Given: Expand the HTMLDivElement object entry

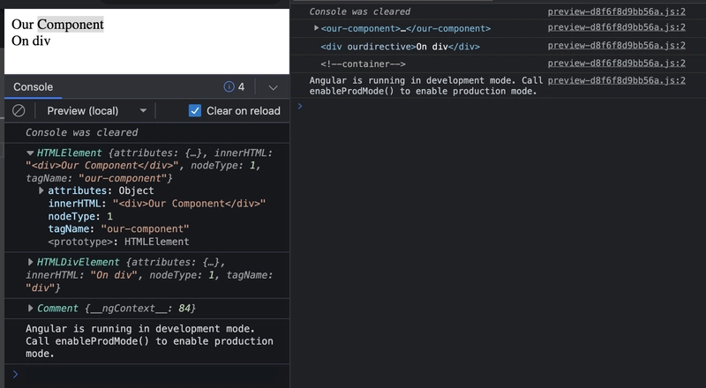Looking at the screenshot, I should (31, 263).
